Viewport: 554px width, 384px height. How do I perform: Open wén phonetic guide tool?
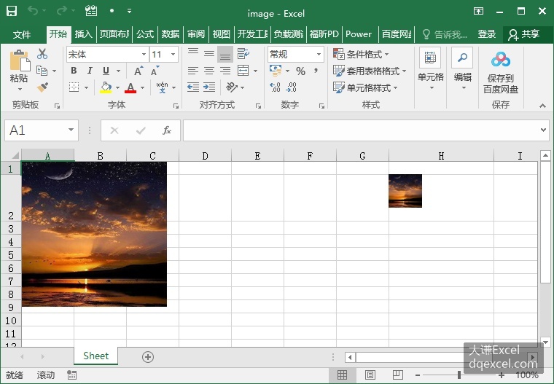[x=162, y=87]
